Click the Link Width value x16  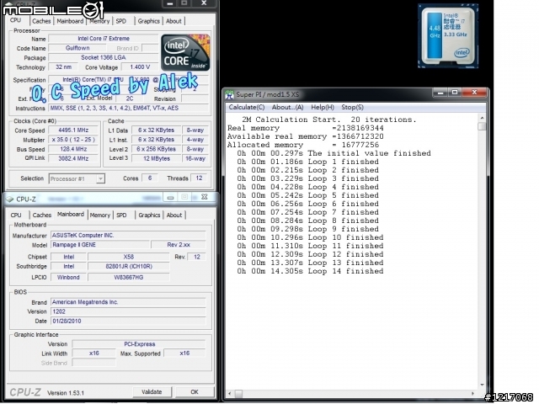pyautogui.click(x=93, y=353)
